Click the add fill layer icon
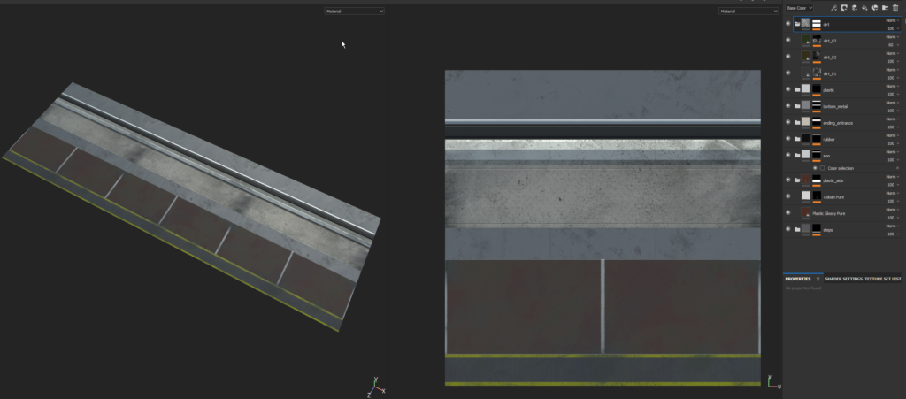Viewport: 906px width, 399px height. click(x=864, y=7)
